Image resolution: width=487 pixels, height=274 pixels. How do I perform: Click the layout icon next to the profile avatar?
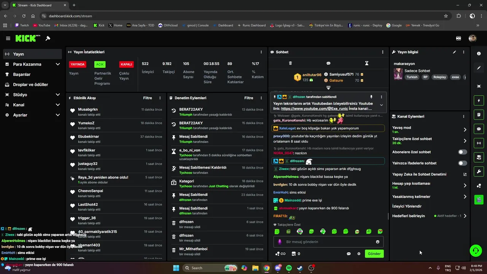(x=459, y=38)
